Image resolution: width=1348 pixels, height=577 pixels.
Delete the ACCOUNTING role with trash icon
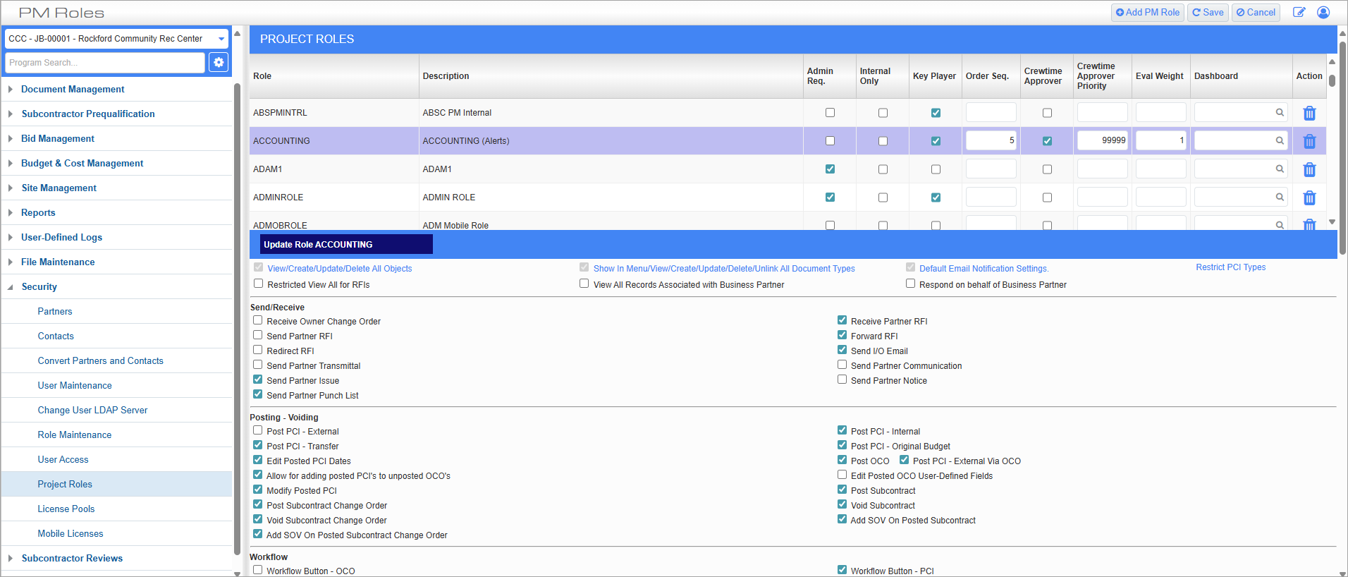click(1309, 141)
